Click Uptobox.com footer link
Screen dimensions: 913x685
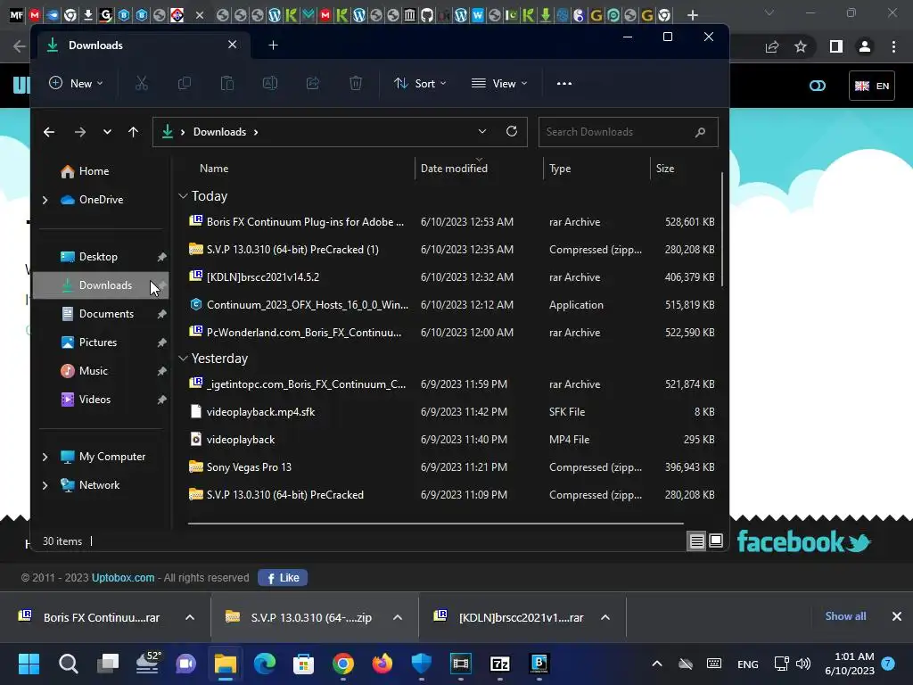[x=123, y=578]
